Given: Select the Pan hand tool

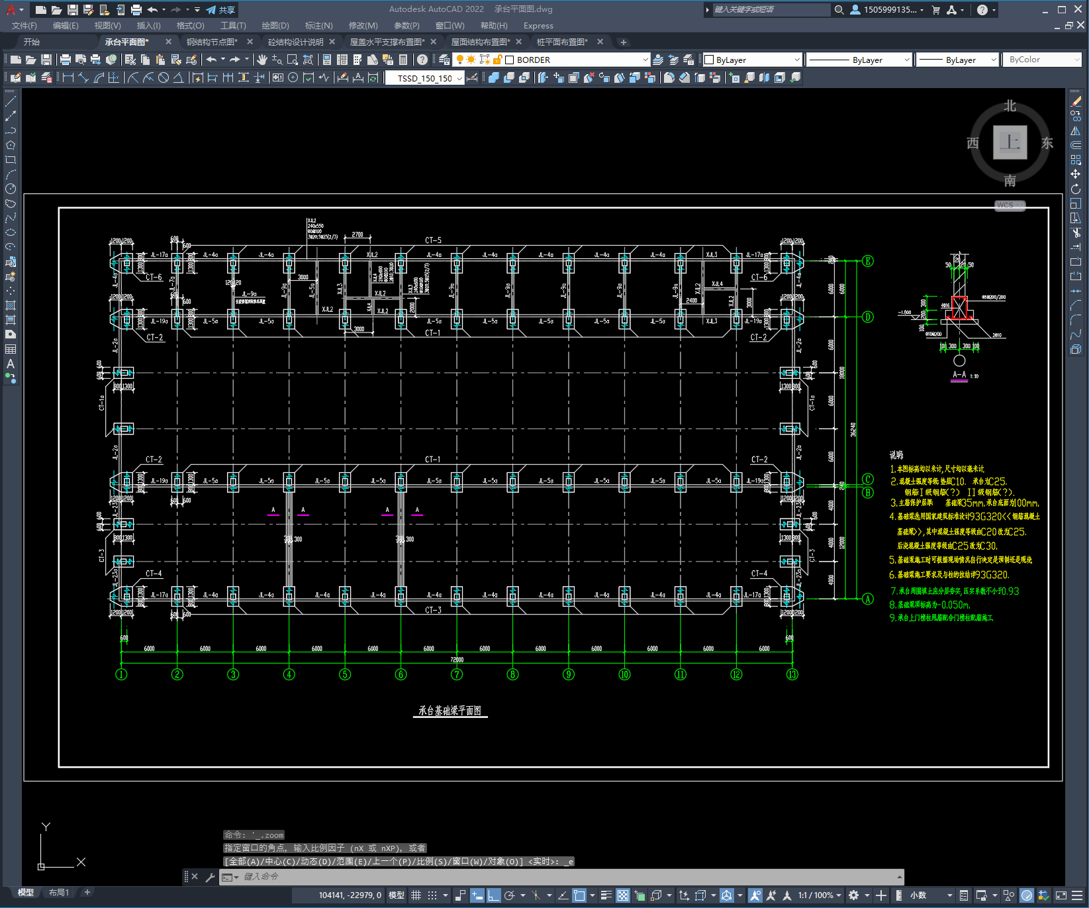Looking at the screenshot, I should 262,60.
